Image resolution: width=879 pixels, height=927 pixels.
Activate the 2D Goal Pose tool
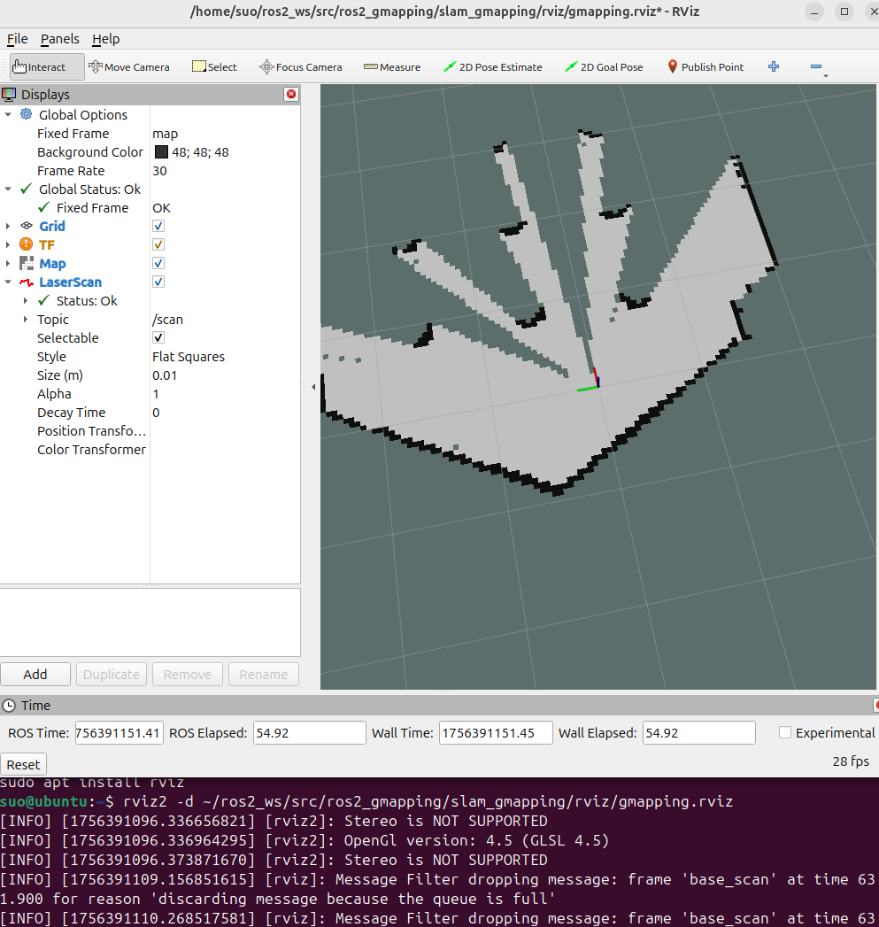tap(604, 66)
